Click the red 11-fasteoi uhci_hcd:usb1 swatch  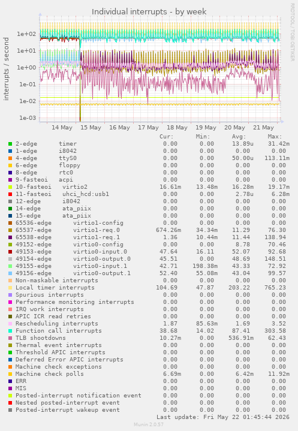(10, 194)
